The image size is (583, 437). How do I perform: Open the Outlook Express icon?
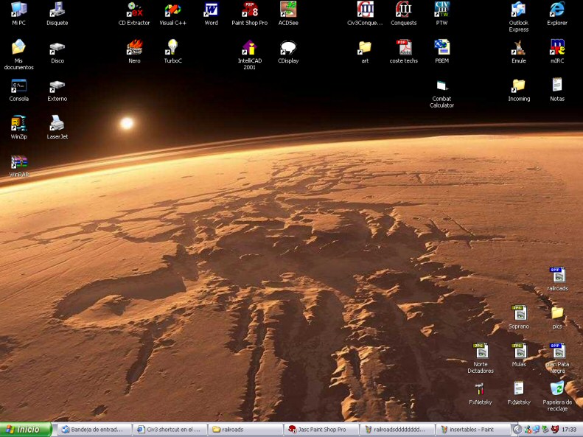click(x=519, y=10)
